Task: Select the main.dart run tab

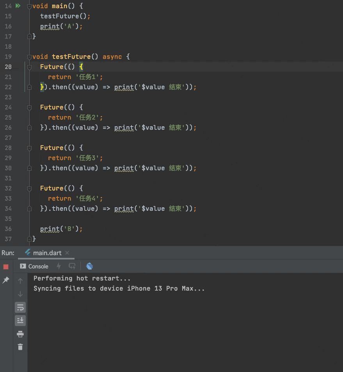Action: tap(47, 252)
